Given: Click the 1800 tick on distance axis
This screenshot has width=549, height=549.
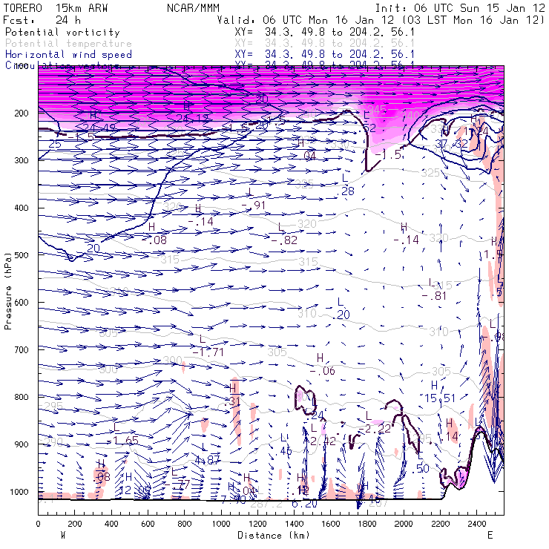Looking at the screenshot, I should coord(367,524).
